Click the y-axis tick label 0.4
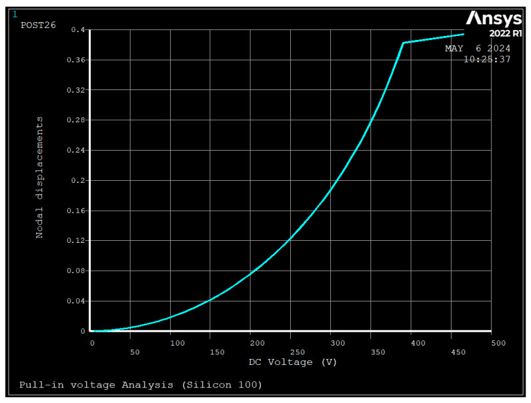Screen dimensions: 531x403 coord(78,30)
